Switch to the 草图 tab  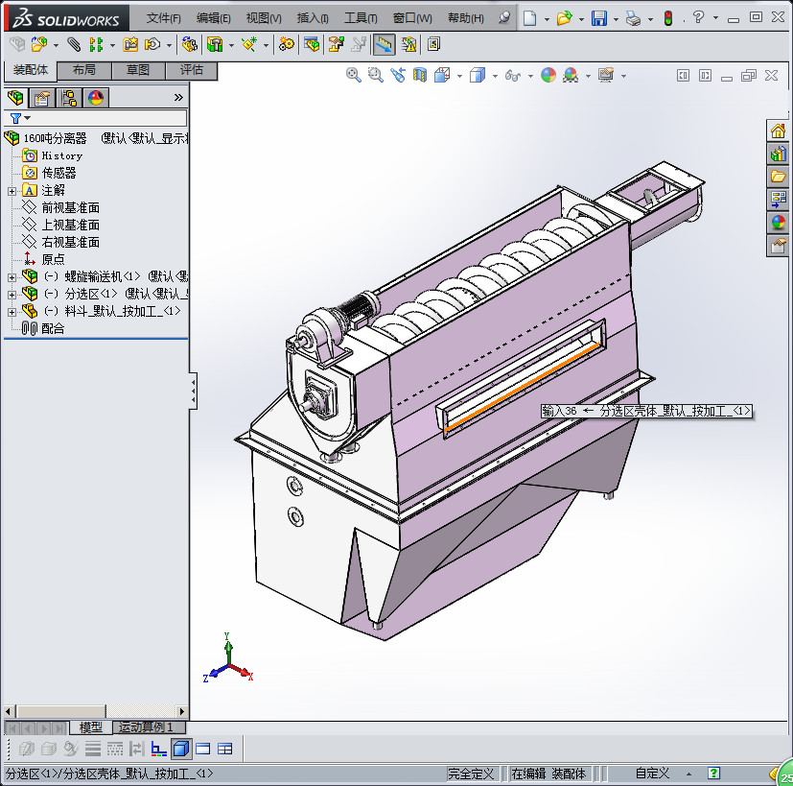point(138,70)
